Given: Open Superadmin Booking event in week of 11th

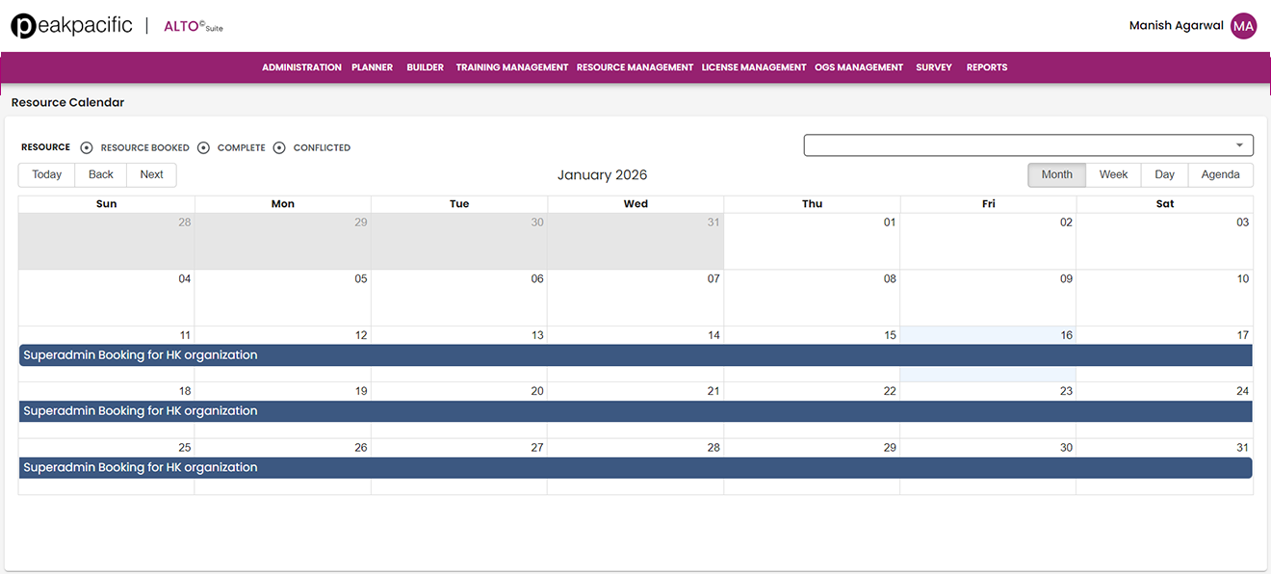Looking at the screenshot, I should pyautogui.click(x=635, y=355).
